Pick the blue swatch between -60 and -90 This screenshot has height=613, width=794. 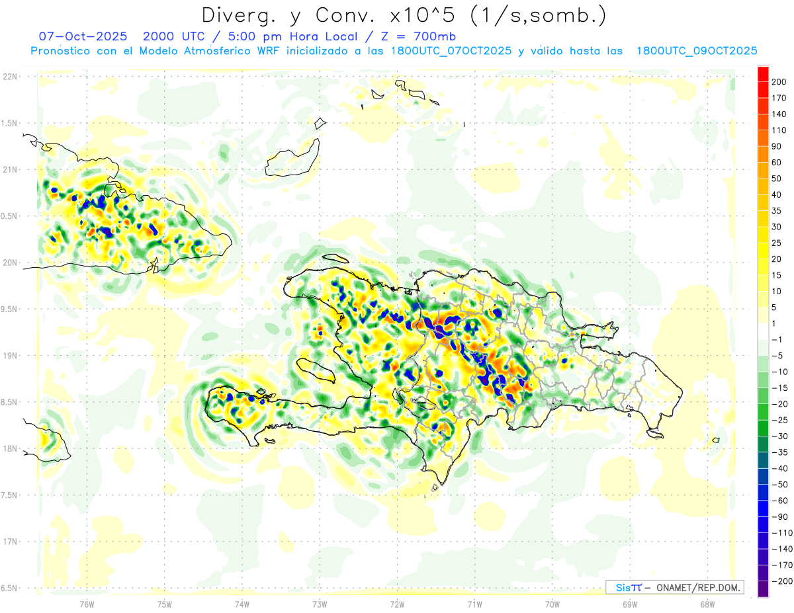[x=763, y=509]
